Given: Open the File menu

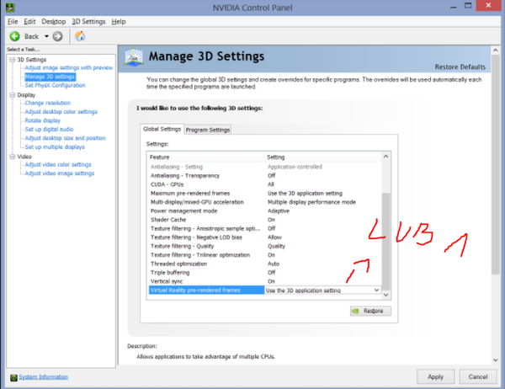Looking at the screenshot, I should pos(13,22).
